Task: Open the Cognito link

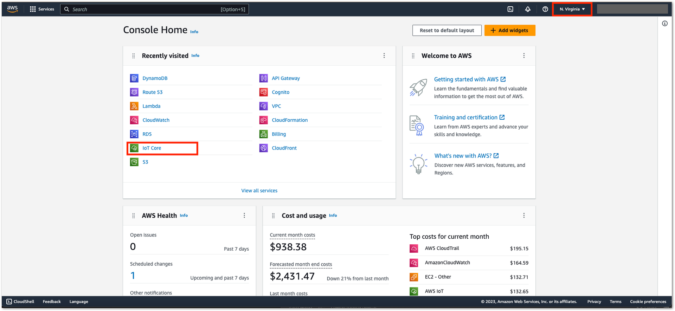Action: click(281, 92)
